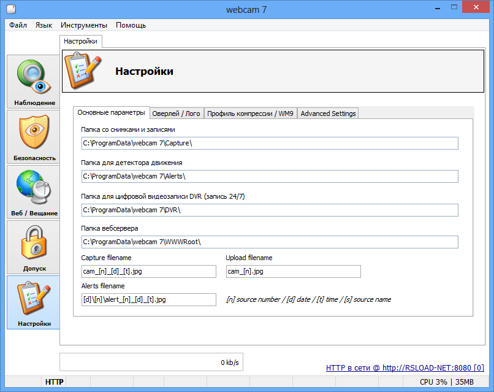Image resolution: width=494 pixels, height=392 pixels.
Task: Click the large Настройки clipboard header icon
Action: click(x=83, y=71)
